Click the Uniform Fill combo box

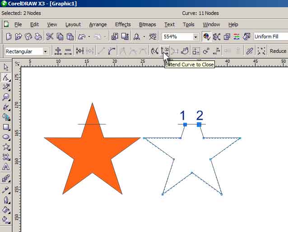coord(271,37)
